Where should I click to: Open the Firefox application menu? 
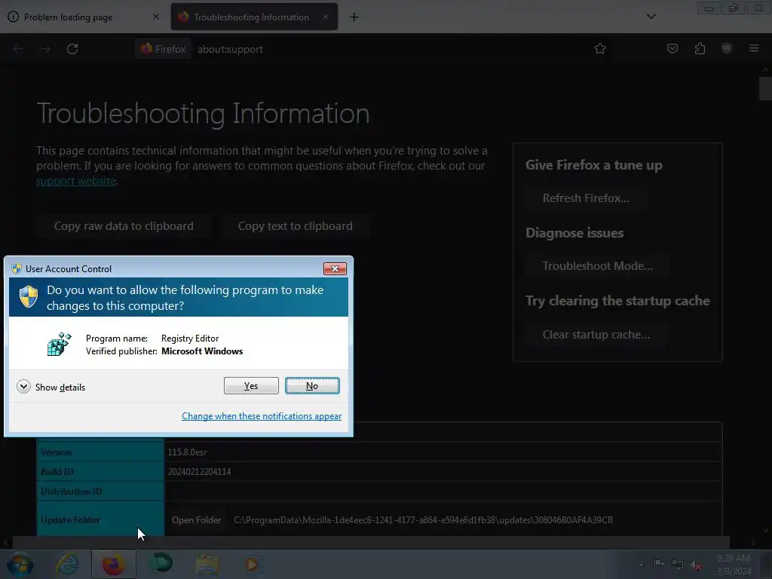[754, 48]
